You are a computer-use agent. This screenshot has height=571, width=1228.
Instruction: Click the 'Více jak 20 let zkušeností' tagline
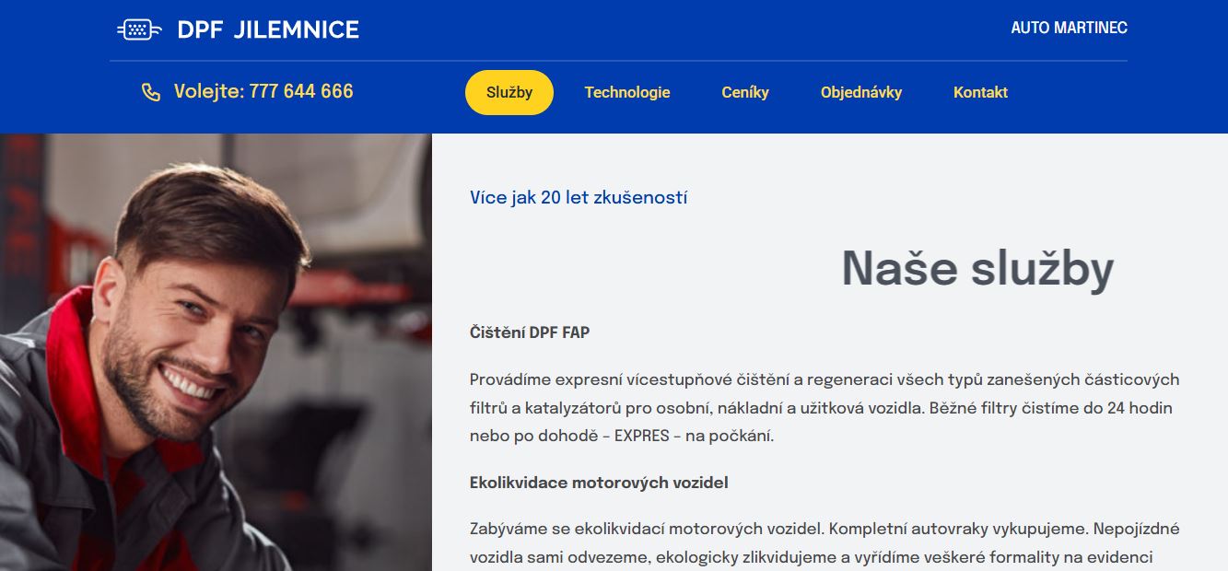click(x=579, y=197)
